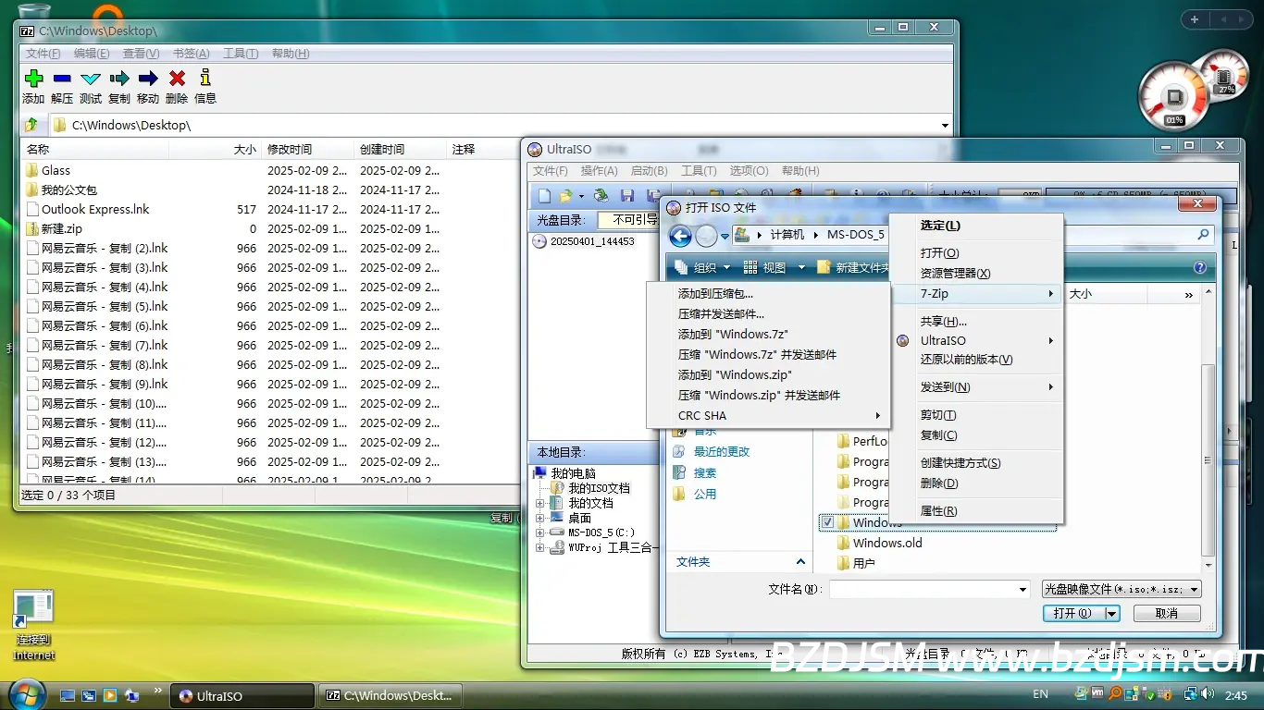Click UltraISO Open file toolbar icon
1264x710 pixels.
[x=566, y=195]
